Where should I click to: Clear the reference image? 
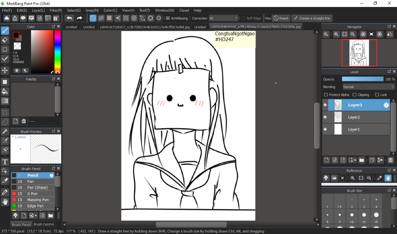342,178
